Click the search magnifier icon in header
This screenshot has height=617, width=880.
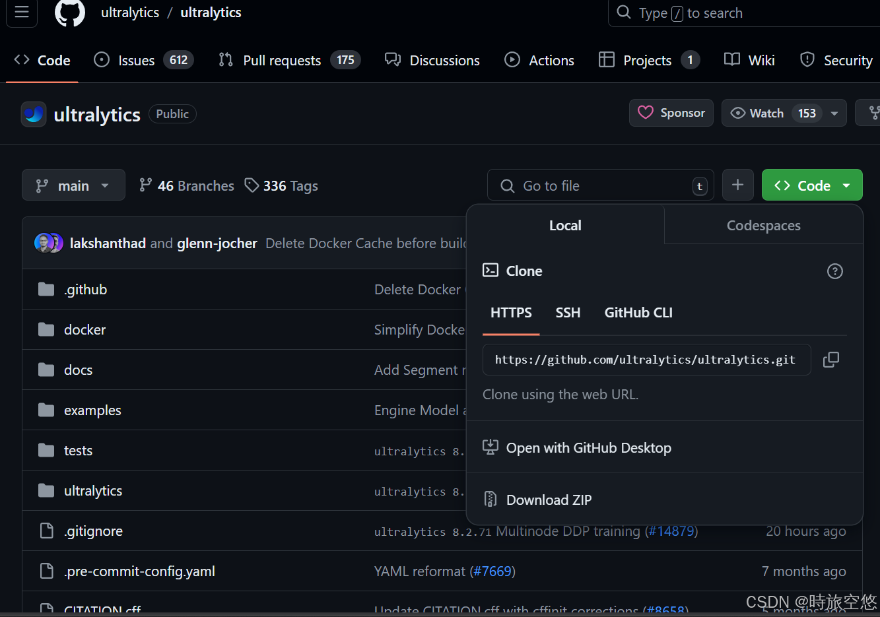pyautogui.click(x=624, y=13)
